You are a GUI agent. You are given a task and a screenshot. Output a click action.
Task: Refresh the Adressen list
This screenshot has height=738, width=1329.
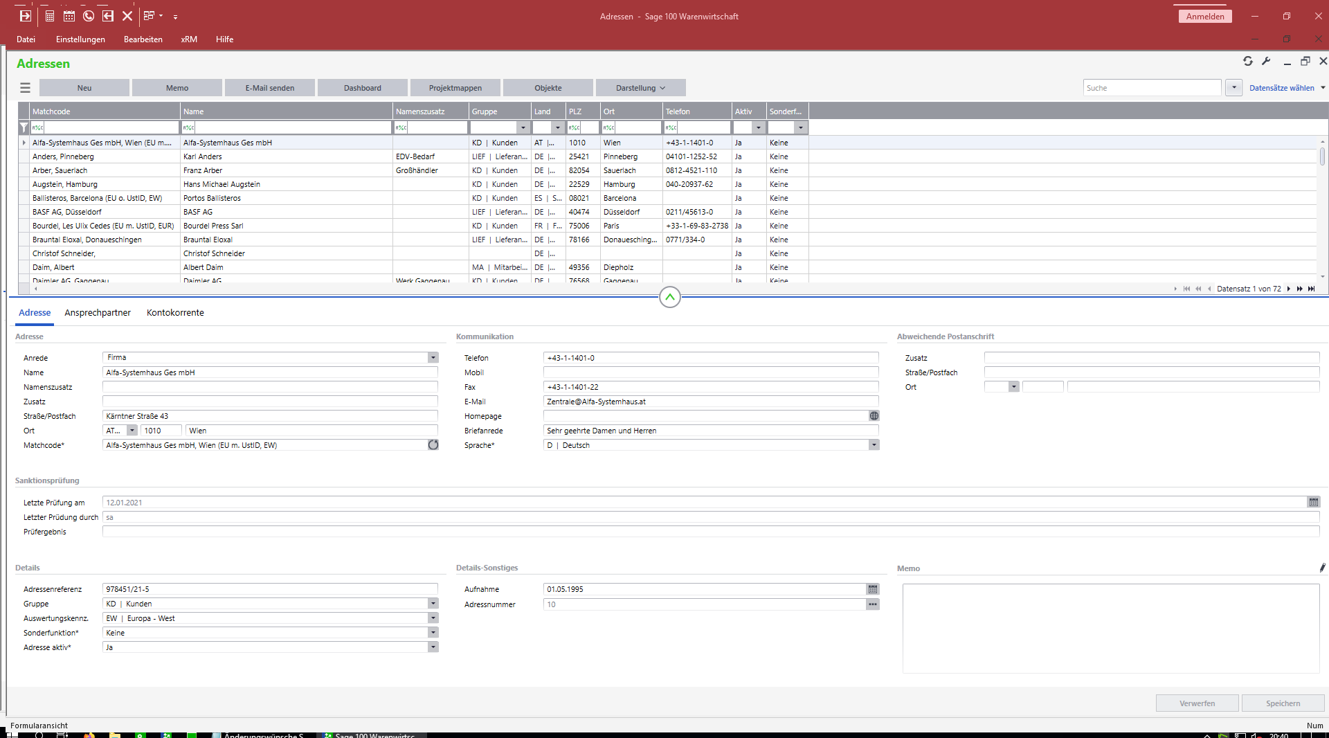[1247, 61]
